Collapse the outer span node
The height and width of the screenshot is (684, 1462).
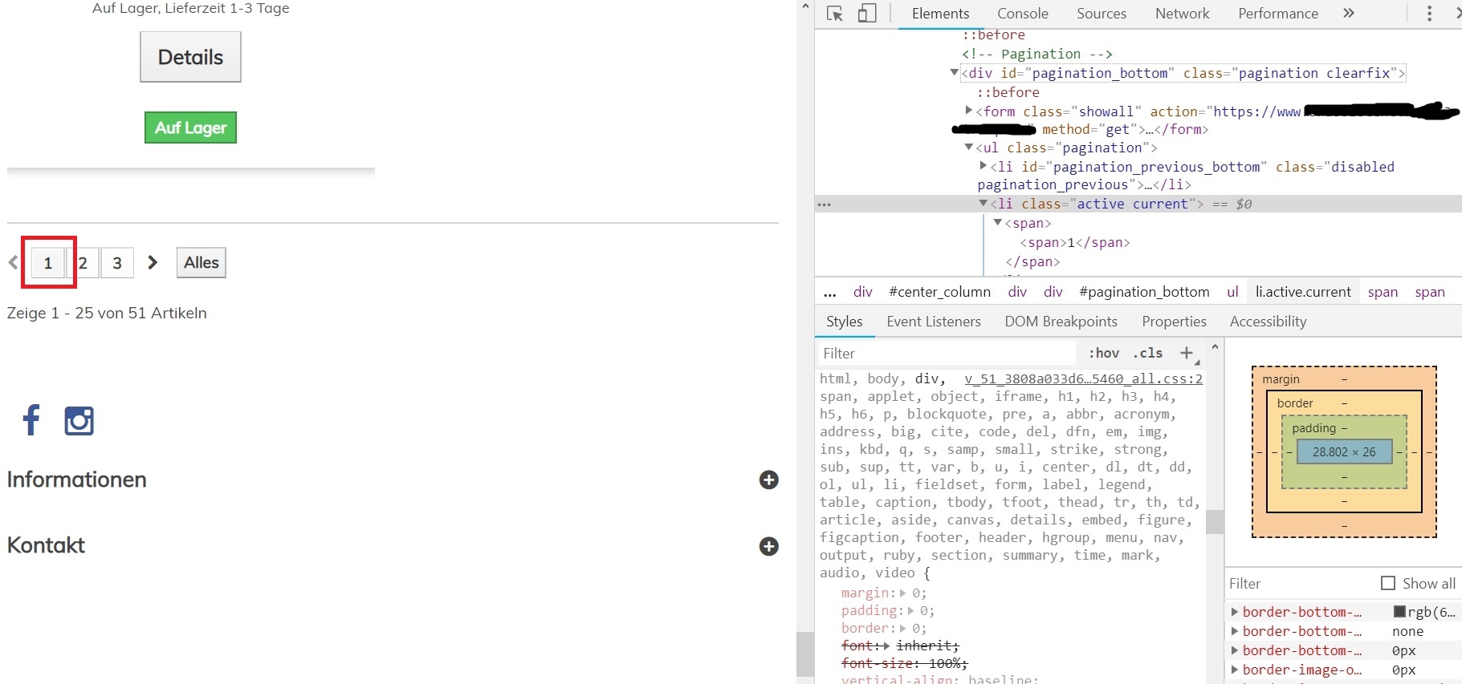pos(998,222)
